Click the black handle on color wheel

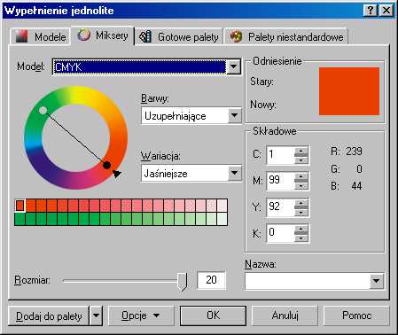(x=106, y=165)
